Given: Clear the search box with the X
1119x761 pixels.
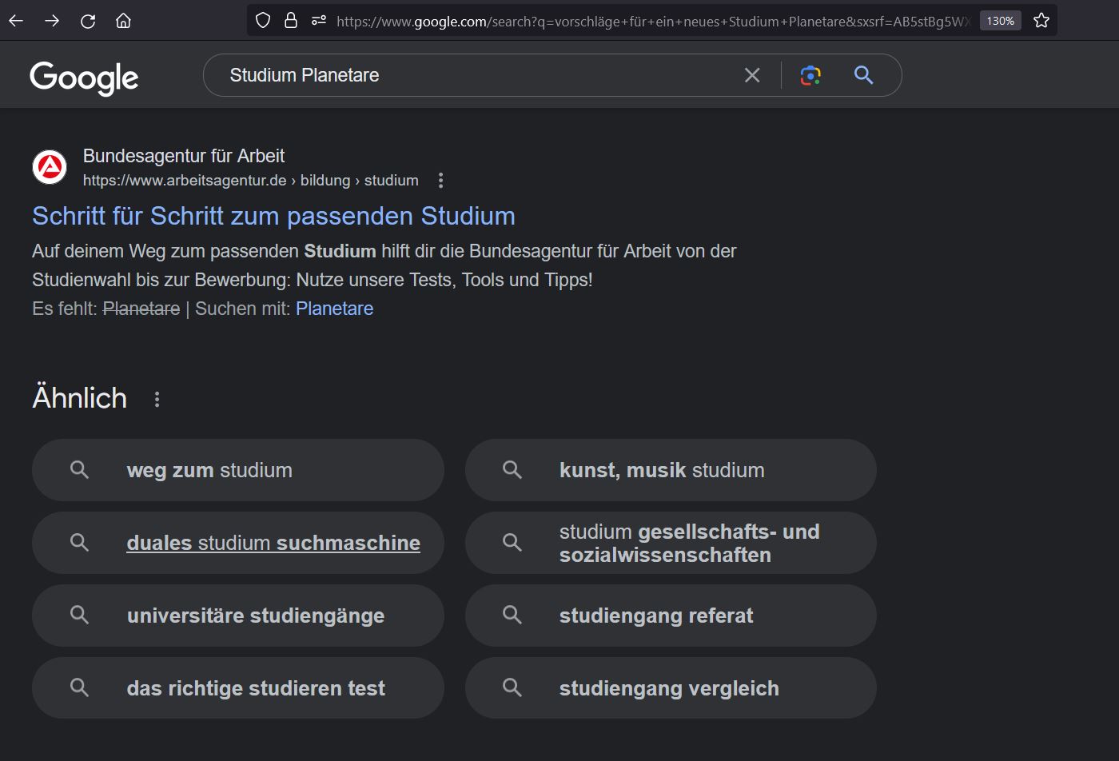Looking at the screenshot, I should point(752,75).
